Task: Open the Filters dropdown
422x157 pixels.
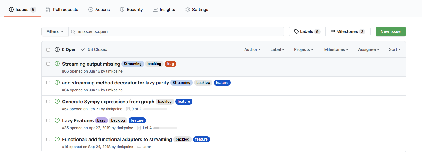Action: 55,31
